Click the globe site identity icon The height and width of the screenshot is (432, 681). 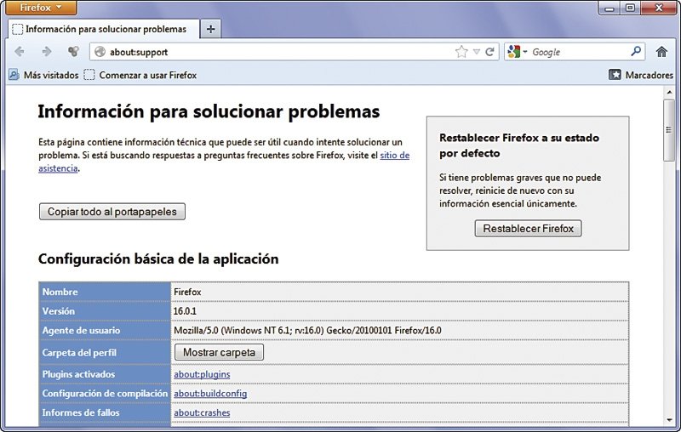100,52
